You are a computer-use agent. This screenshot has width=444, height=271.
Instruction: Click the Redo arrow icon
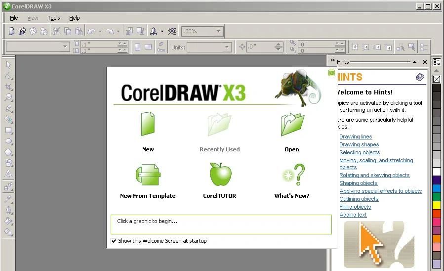pos(110,31)
